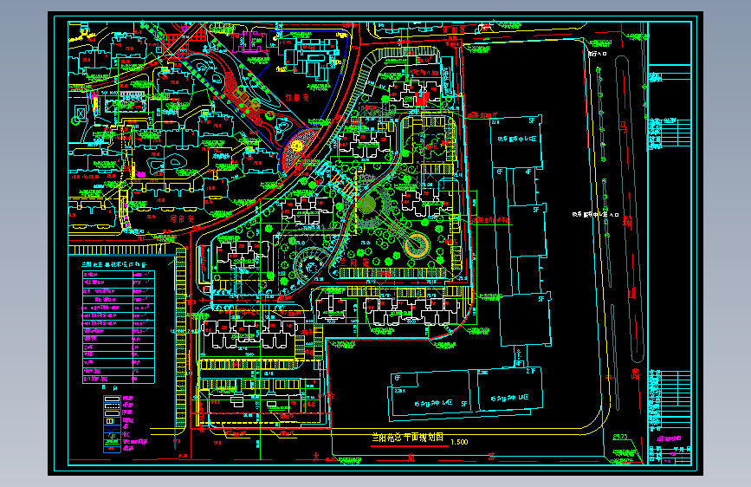Viewport: 751px width, 487px height.
Task: Click the white 行入口 label at top right
Action: coord(598,54)
